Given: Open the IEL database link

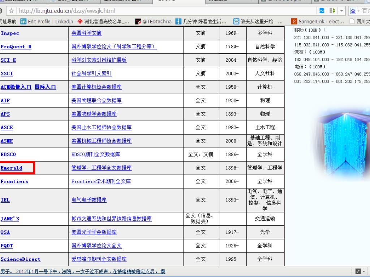Looking at the screenshot, I should [x=5, y=200].
